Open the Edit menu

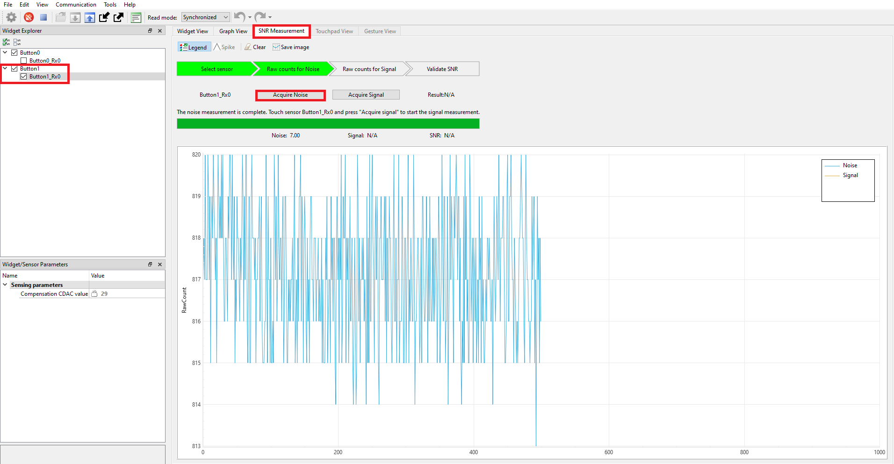(24, 5)
